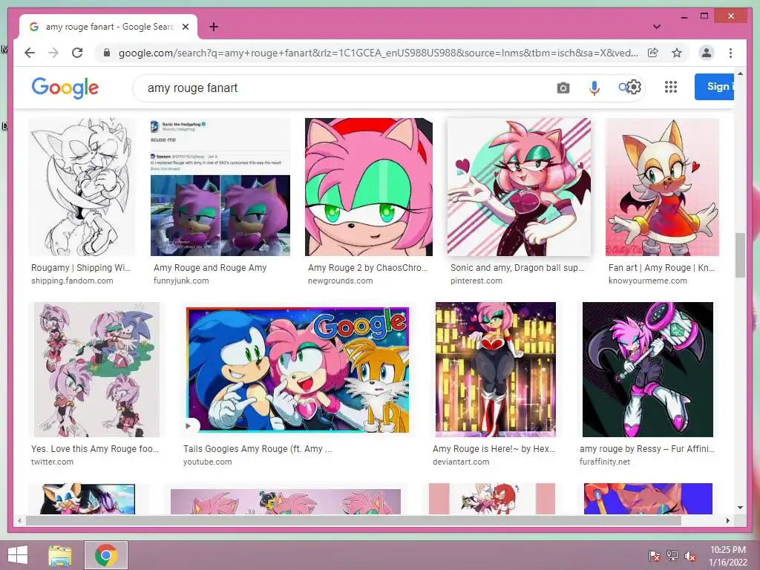Open Amy Rouge 2 by ChaosChro thumbnail
Image resolution: width=760 pixels, height=570 pixels.
click(x=368, y=186)
